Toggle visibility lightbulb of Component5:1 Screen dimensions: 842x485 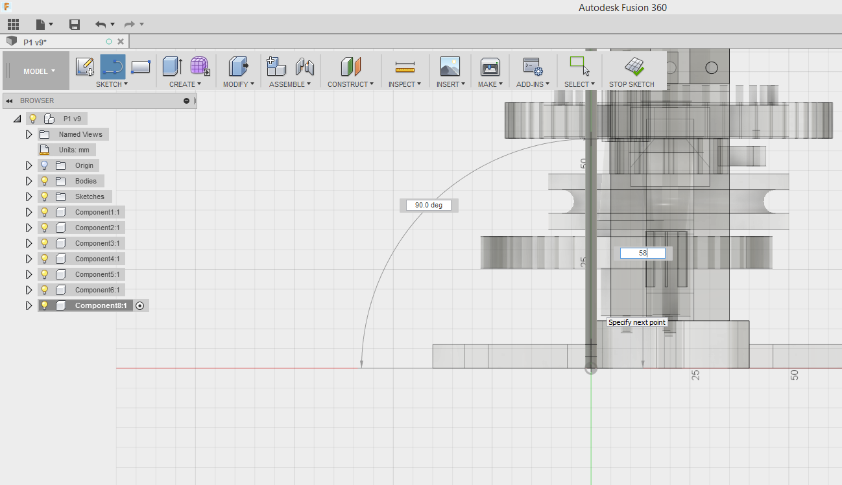coord(45,274)
